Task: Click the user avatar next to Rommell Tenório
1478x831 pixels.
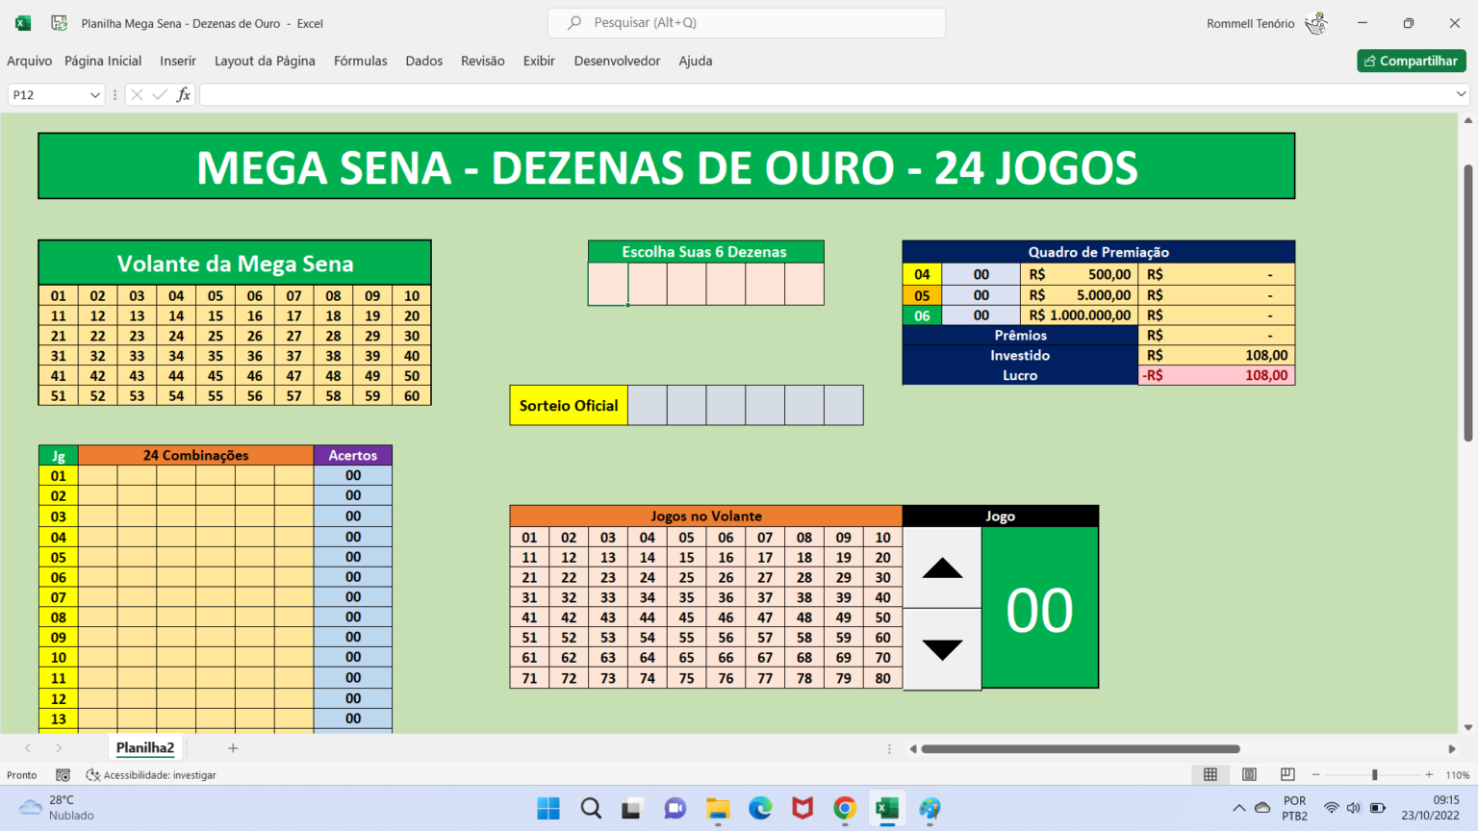Action: tap(1316, 23)
